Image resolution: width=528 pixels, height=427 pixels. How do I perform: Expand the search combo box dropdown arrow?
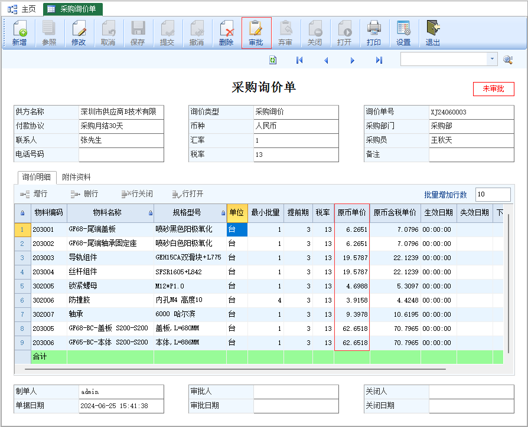coord(492,59)
